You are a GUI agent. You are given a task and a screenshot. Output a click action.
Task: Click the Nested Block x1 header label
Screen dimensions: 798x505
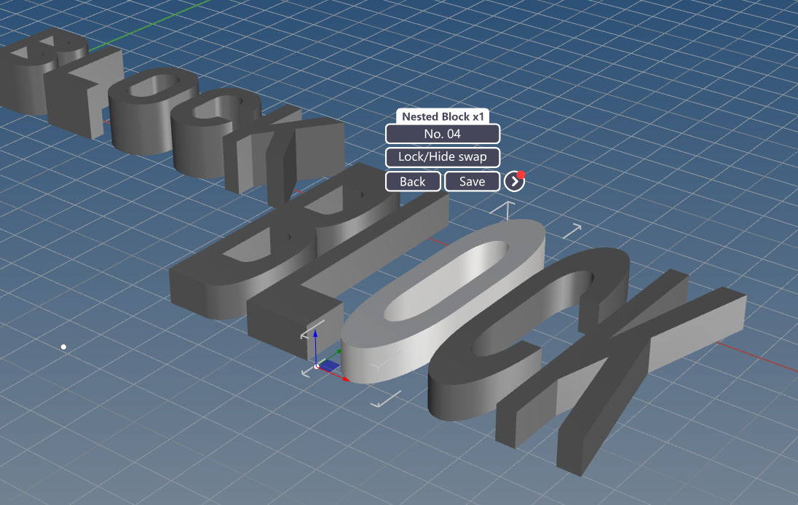(x=443, y=116)
